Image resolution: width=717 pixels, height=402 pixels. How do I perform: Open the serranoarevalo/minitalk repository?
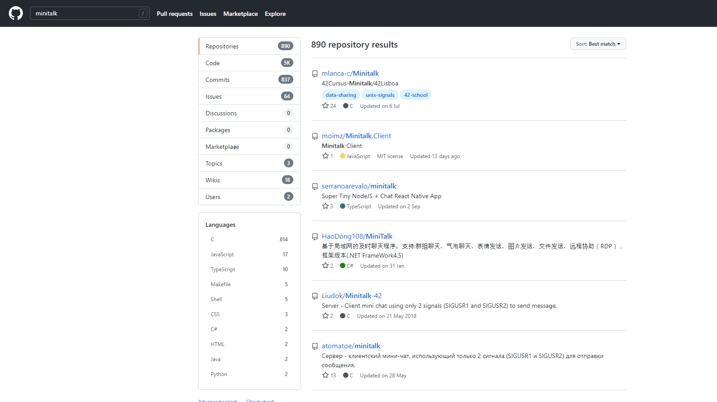coord(359,186)
